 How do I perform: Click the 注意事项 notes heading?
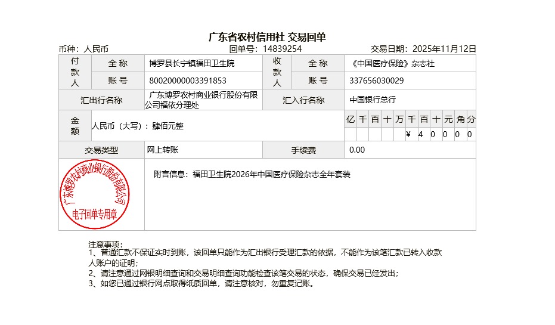106,244
